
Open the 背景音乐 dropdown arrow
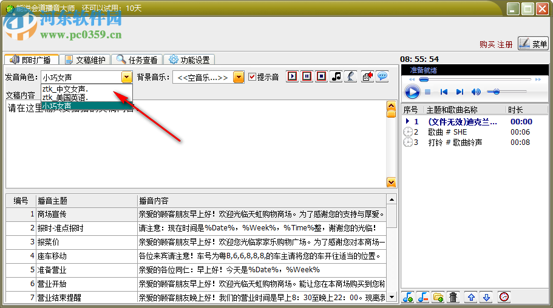pyautogui.click(x=239, y=77)
